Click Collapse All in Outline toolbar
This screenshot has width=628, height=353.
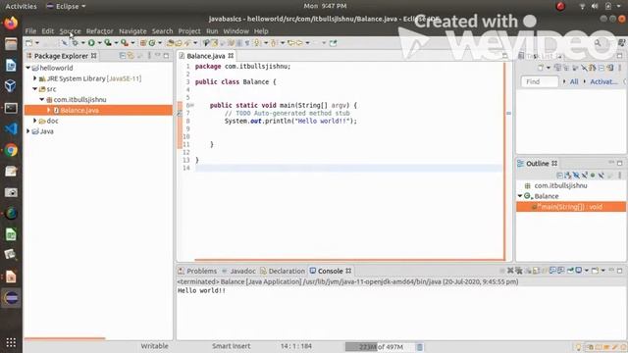click(559, 176)
